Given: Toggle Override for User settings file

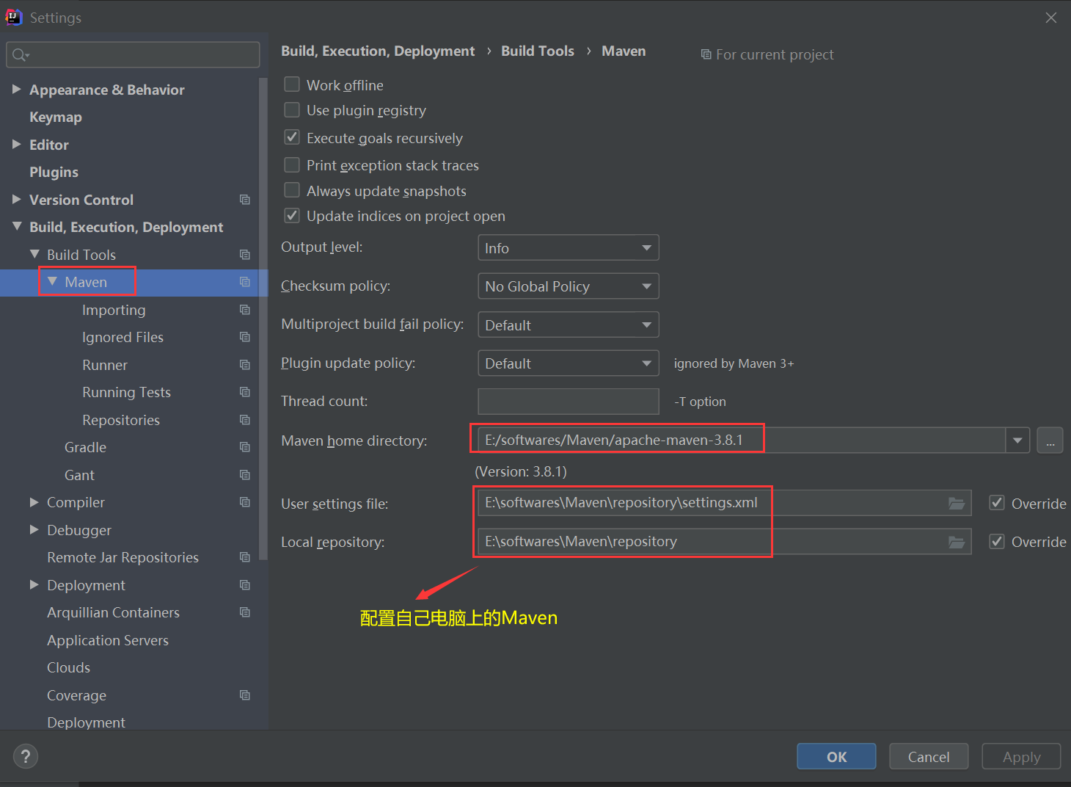Looking at the screenshot, I should coord(997,503).
